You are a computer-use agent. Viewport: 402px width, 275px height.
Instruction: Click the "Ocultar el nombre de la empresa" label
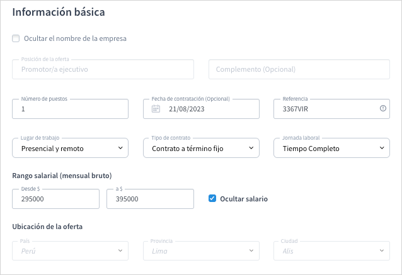click(75, 38)
